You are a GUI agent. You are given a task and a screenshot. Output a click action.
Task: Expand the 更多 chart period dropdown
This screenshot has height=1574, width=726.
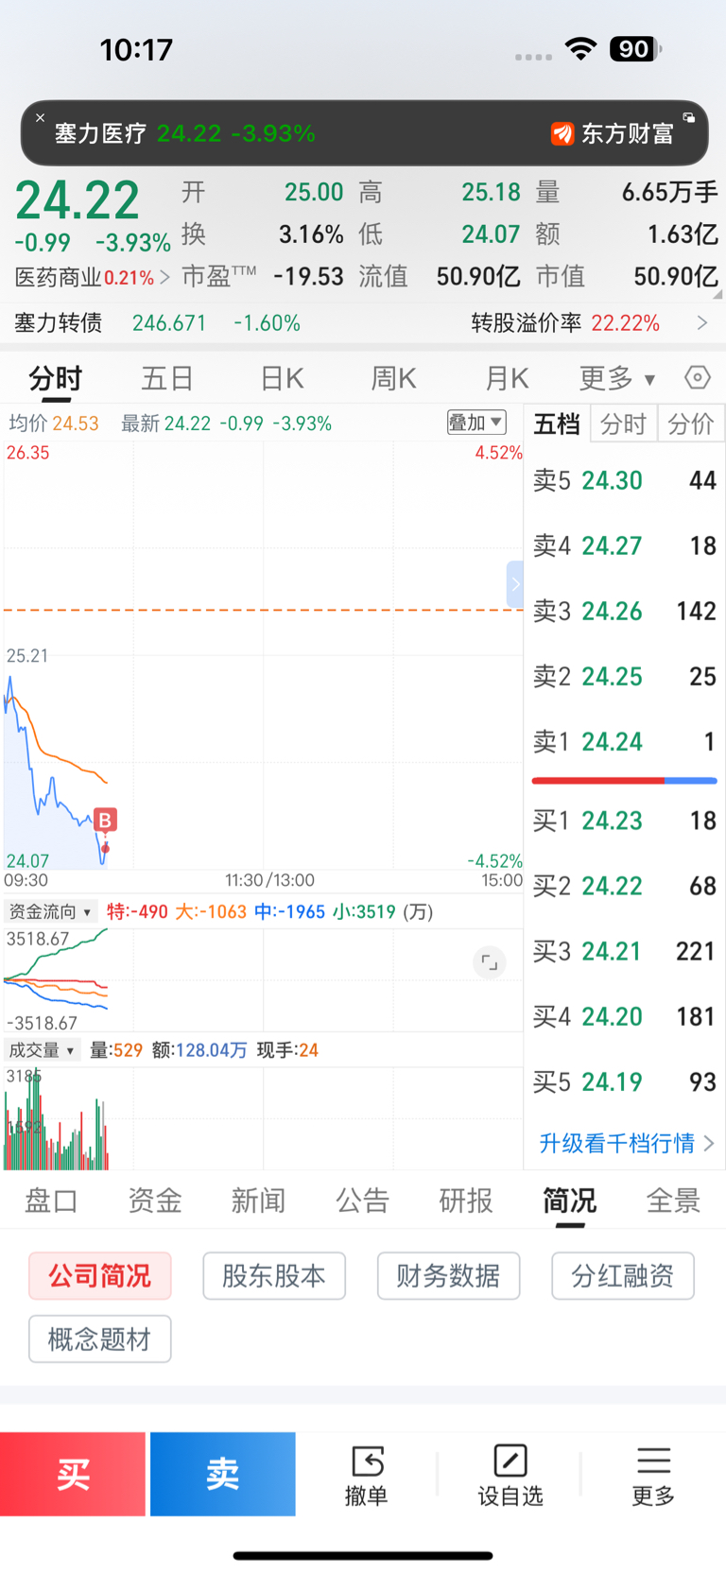tap(617, 379)
